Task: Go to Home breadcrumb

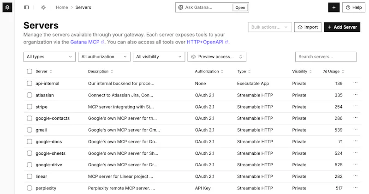Action: tap(62, 7)
